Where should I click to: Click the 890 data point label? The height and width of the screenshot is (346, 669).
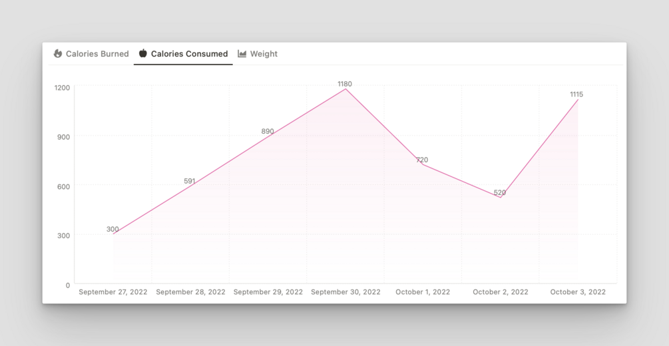268,131
